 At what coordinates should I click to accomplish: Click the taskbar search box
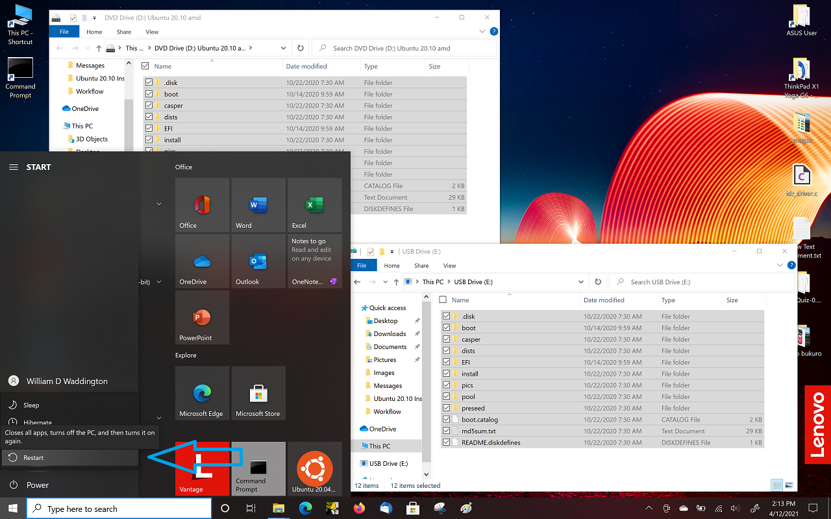coord(119,509)
